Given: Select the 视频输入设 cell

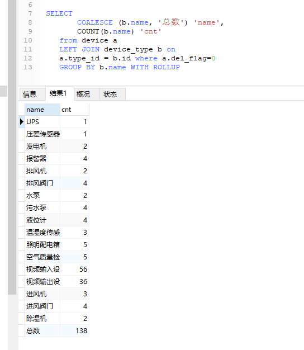Looking at the screenshot, I should (x=42, y=269).
